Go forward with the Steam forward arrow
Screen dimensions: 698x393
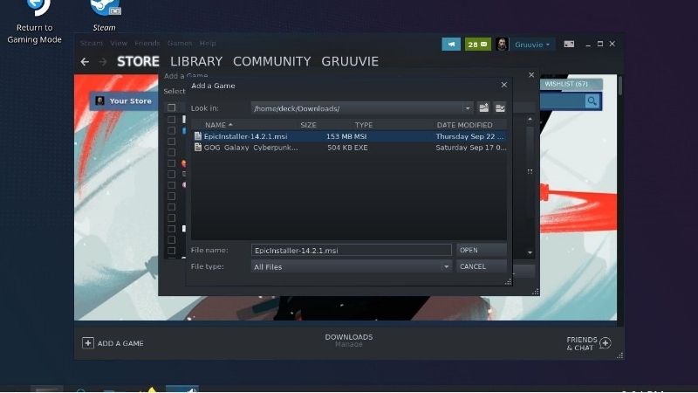tap(102, 62)
